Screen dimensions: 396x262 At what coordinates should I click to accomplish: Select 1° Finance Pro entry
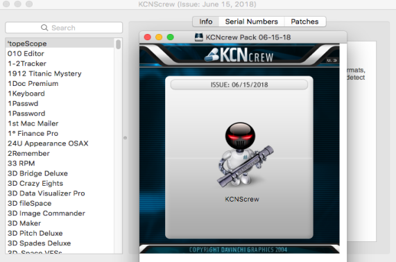pos(60,133)
